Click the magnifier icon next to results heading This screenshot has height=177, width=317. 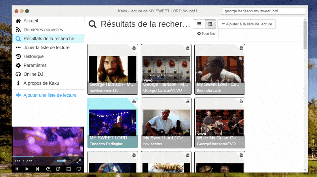pyautogui.click(x=93, y=24)
